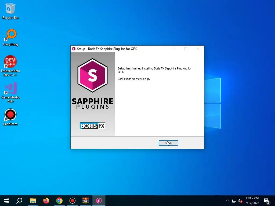Viewport: 275px width, 206px height.
Task: Switch to WinRAR in the taskbar
Action: pyautogui.click(x=86, y=201)
